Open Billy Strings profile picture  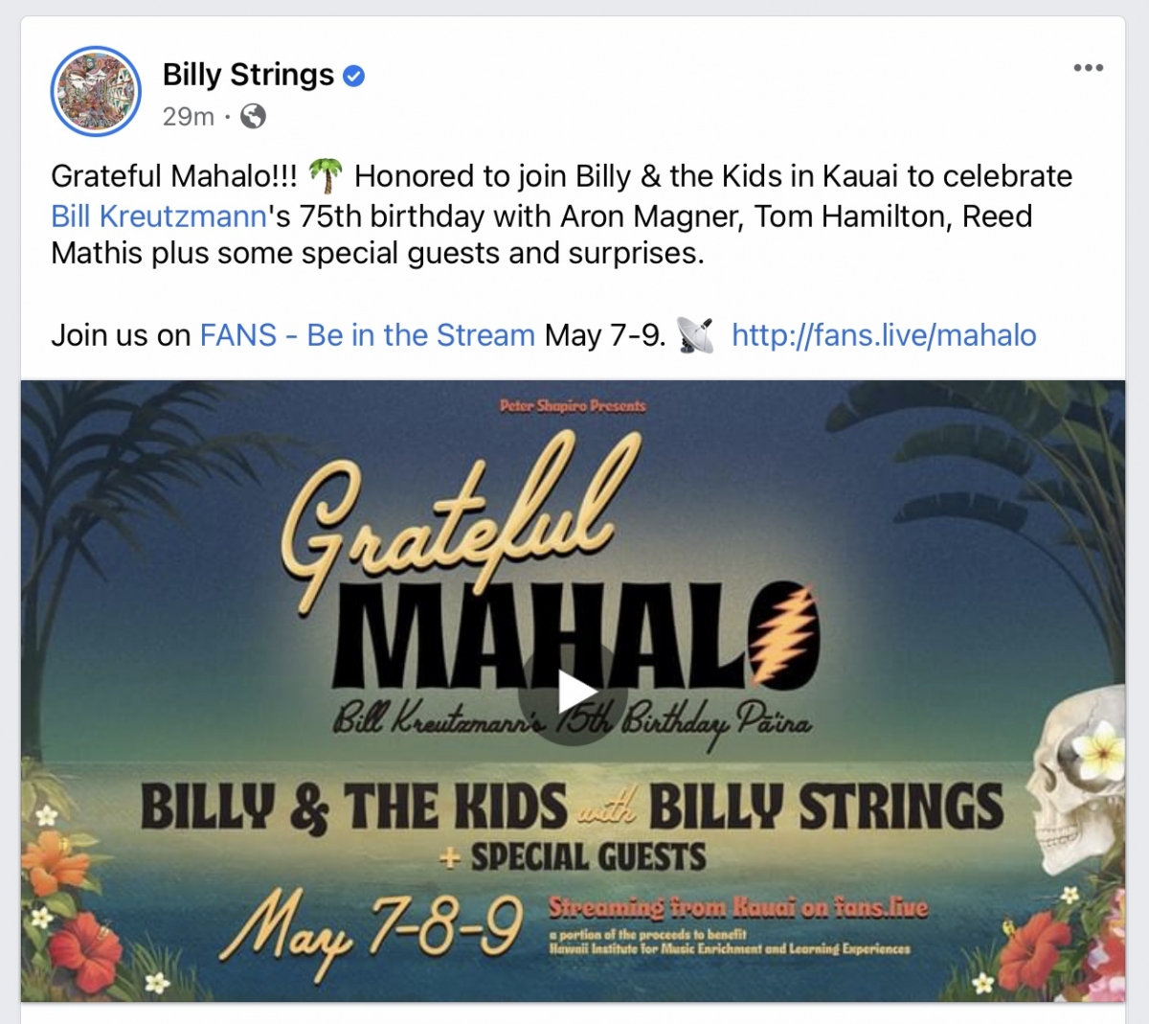point(96,92)
